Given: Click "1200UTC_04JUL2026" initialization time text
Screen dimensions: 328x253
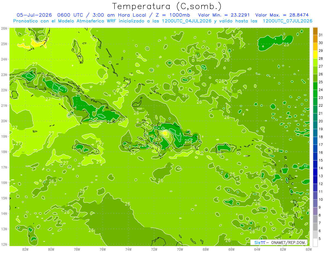Looking at the screenshot, I should point(187,21).
